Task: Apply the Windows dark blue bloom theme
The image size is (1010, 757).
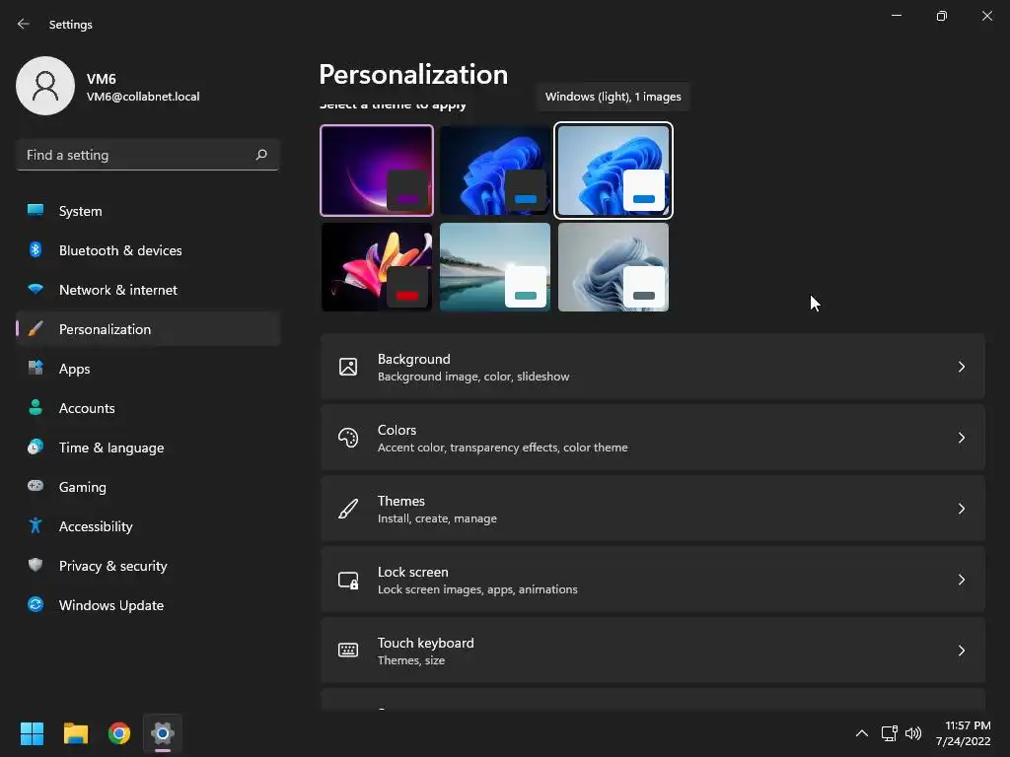Action: tap(495, 171)
